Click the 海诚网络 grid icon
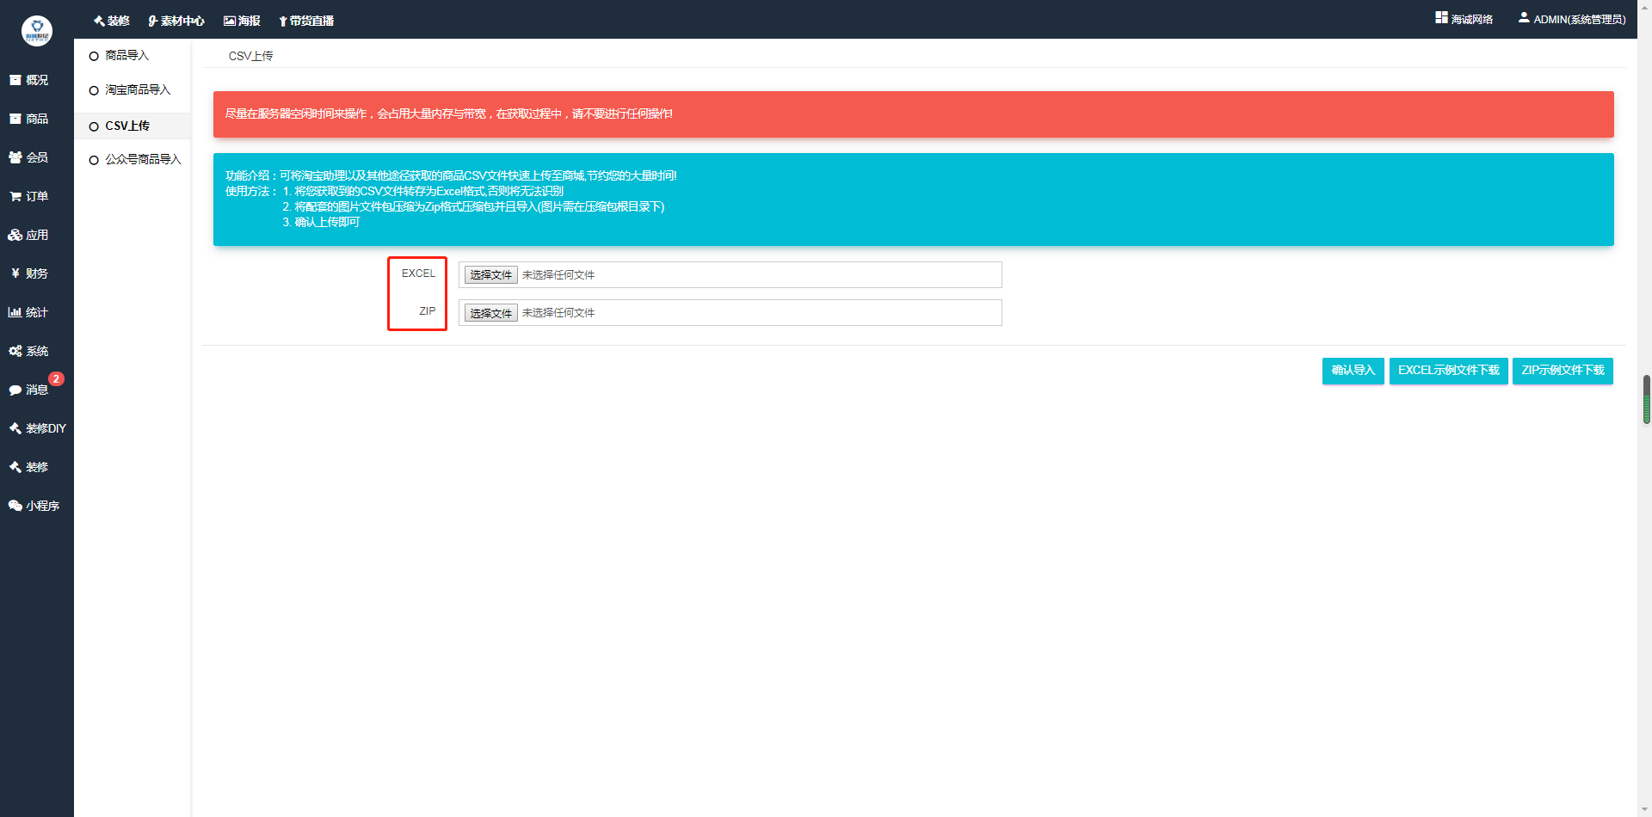 (1441, 17)
